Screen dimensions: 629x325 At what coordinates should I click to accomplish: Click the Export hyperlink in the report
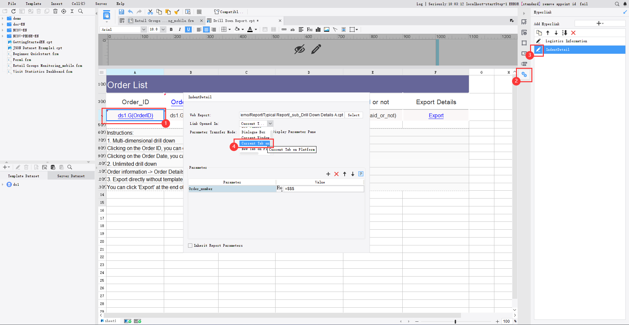[436, 115]
